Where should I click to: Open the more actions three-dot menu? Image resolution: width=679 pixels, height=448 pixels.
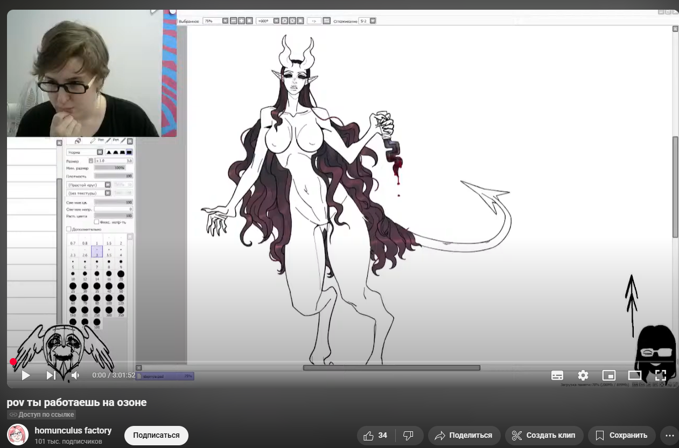669,435
